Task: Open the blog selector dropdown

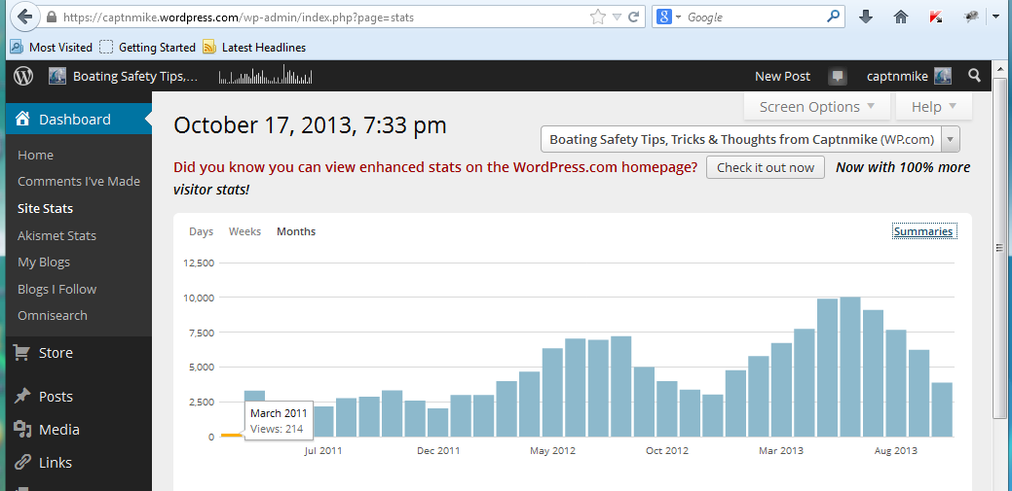Action: [750, 139]
